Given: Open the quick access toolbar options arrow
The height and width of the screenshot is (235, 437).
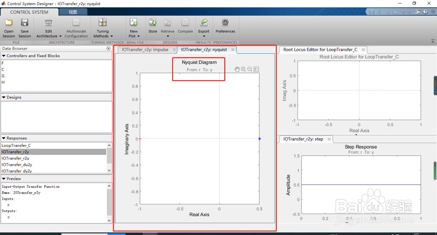Looking at the screenshot, I should 433,12.
